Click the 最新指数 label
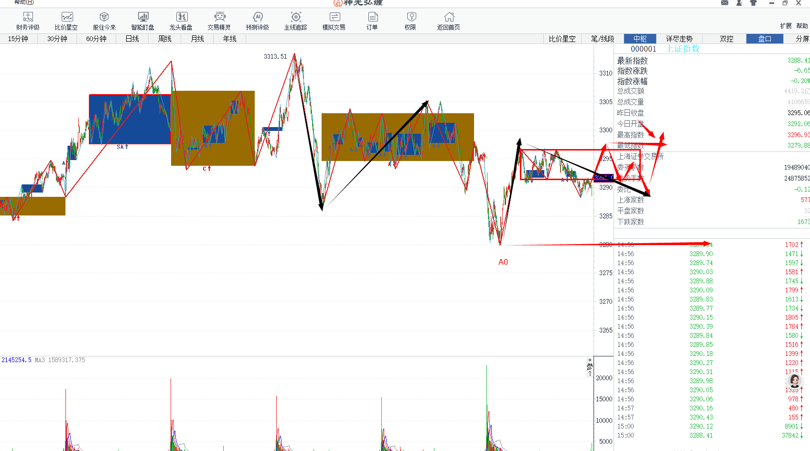The image size is (810, 451). pyautogui.click(x=632, y=61)
